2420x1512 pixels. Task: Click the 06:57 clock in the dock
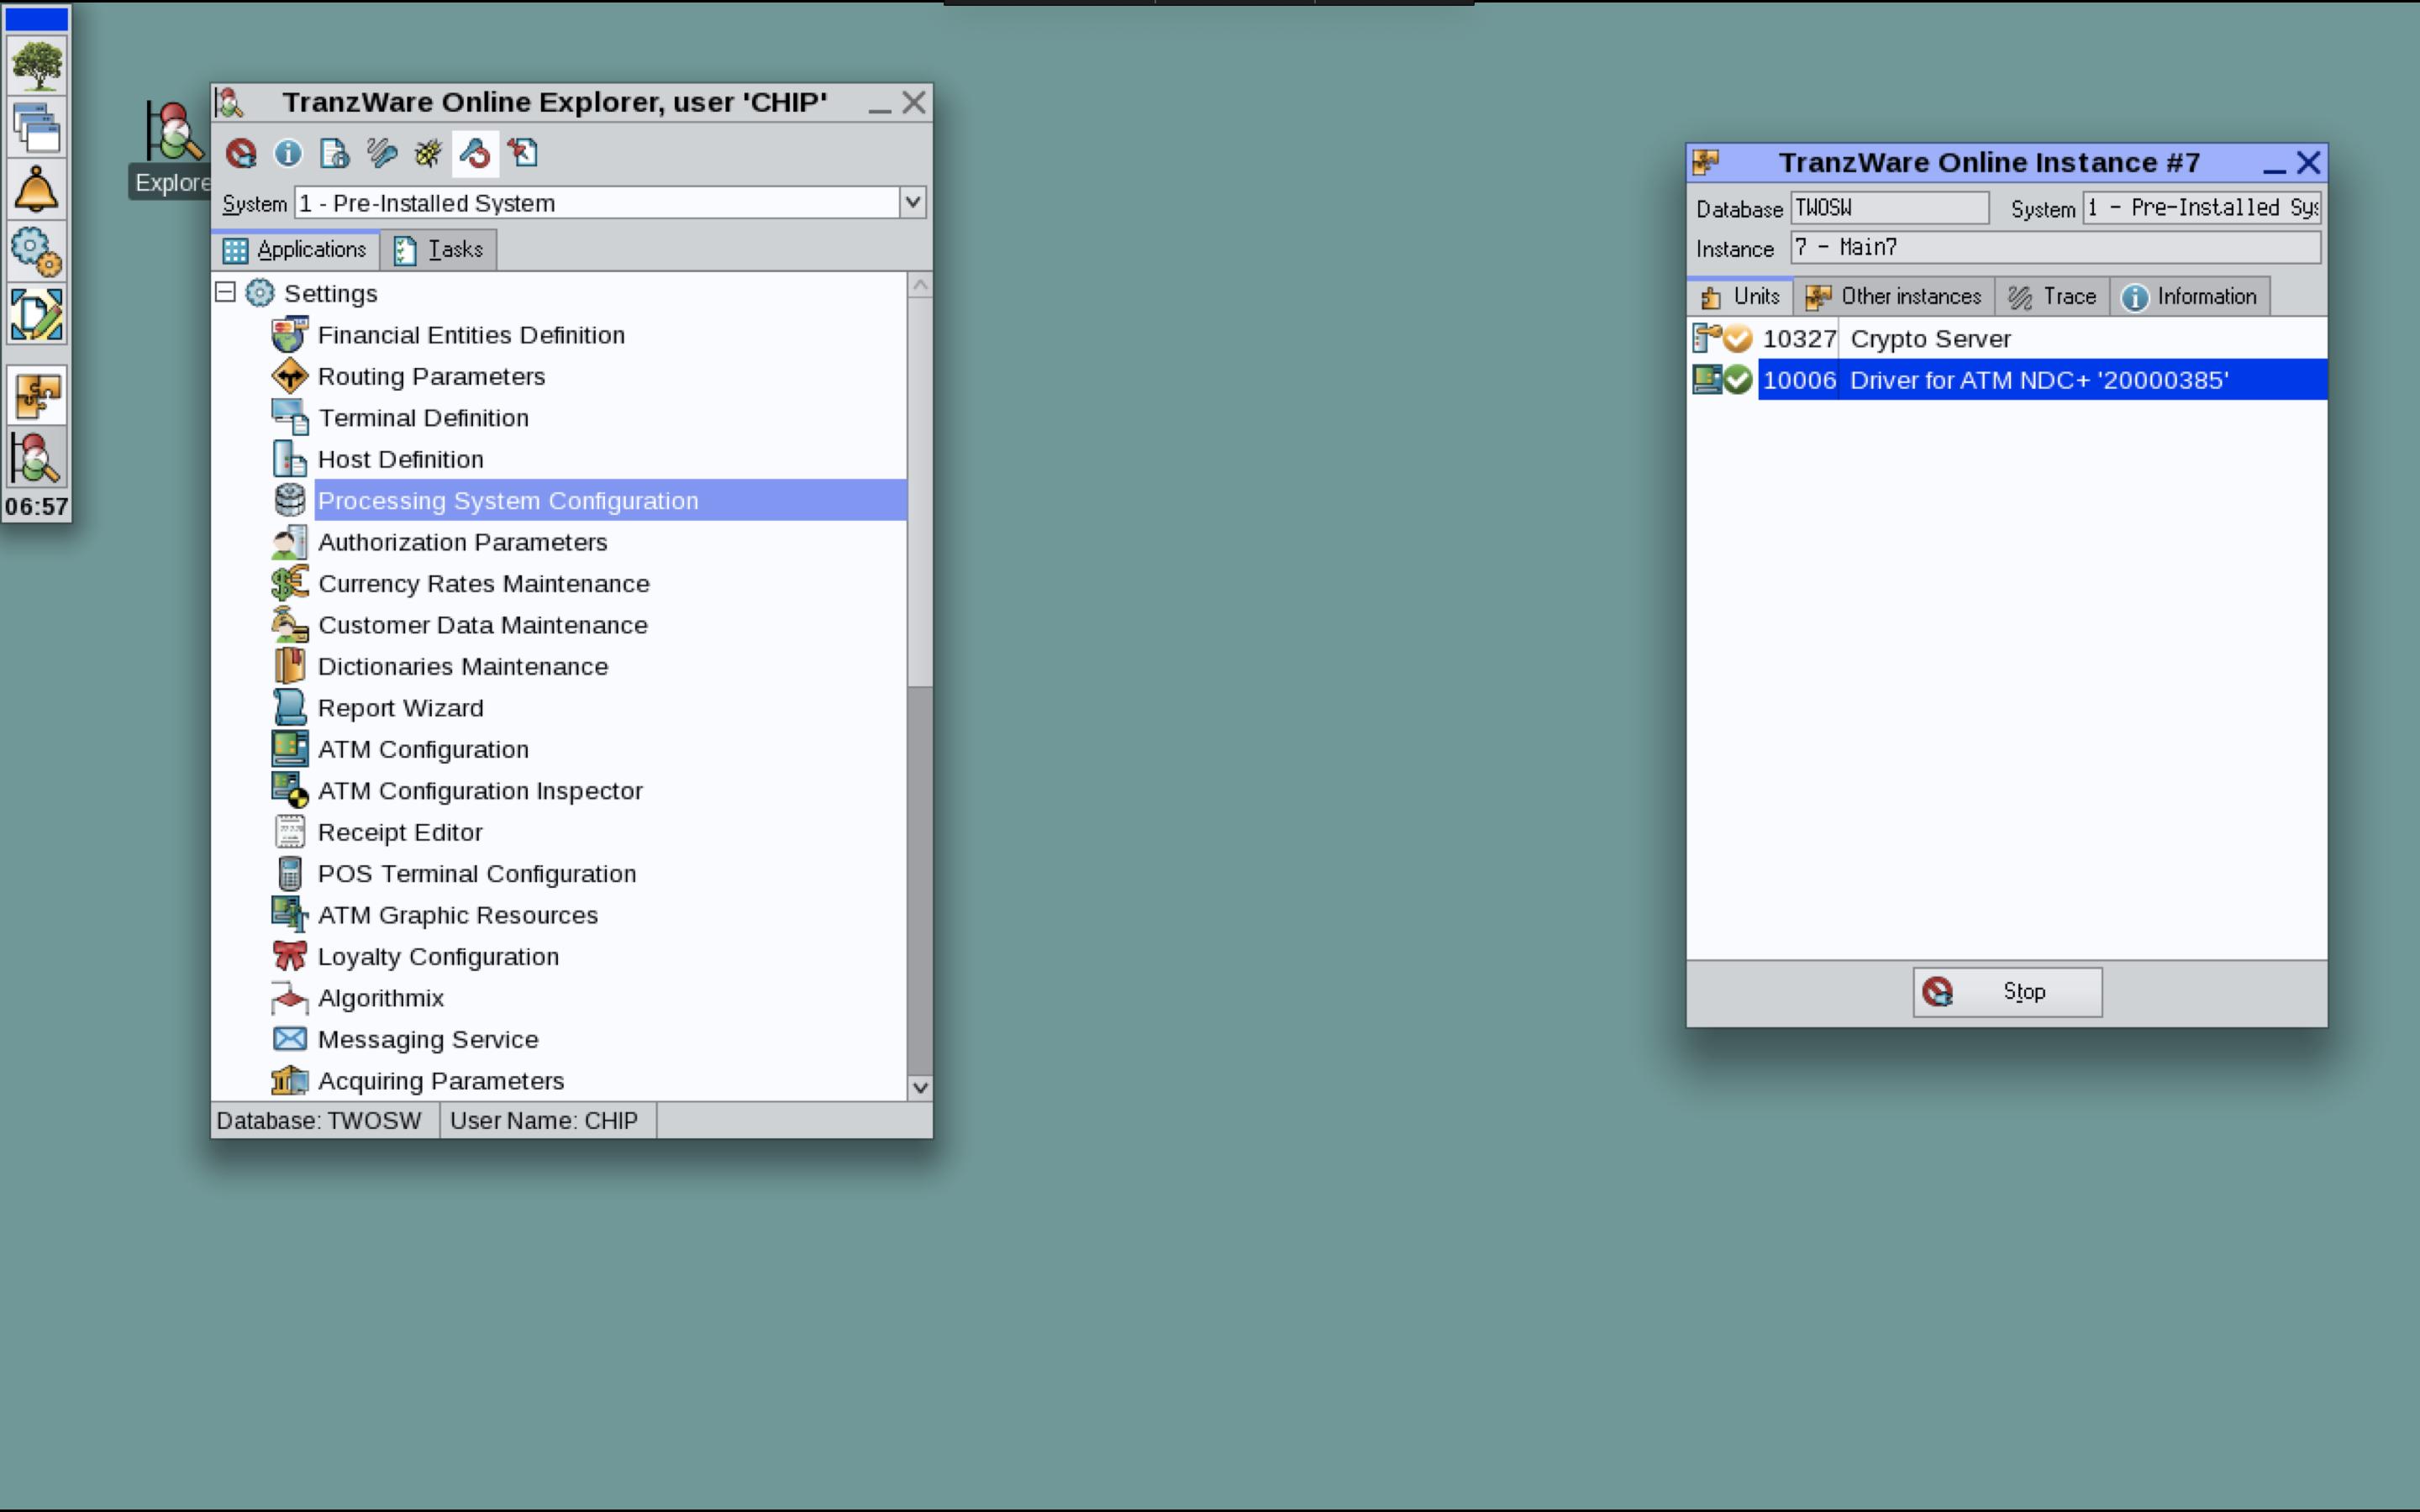pos(37,507)
